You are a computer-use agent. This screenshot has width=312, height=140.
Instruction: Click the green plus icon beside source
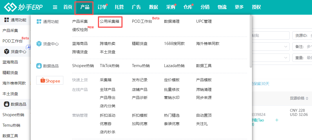tap(277, 120)
